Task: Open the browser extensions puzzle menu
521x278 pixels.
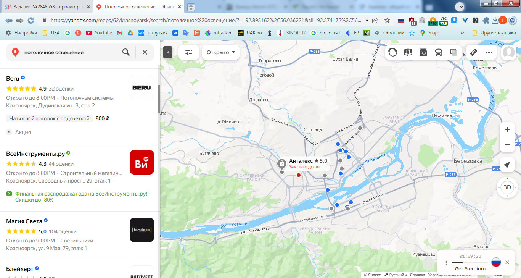Action: [x=486, y=21]
